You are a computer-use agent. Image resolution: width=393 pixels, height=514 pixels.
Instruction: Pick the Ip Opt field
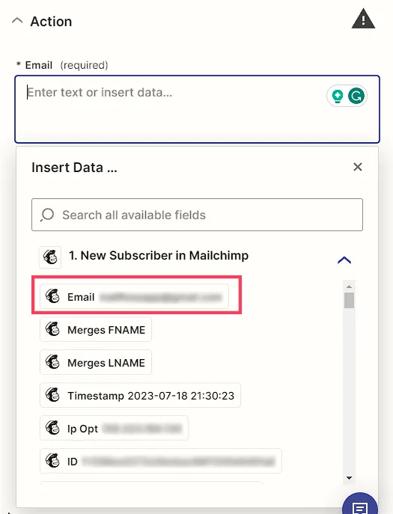114,428
